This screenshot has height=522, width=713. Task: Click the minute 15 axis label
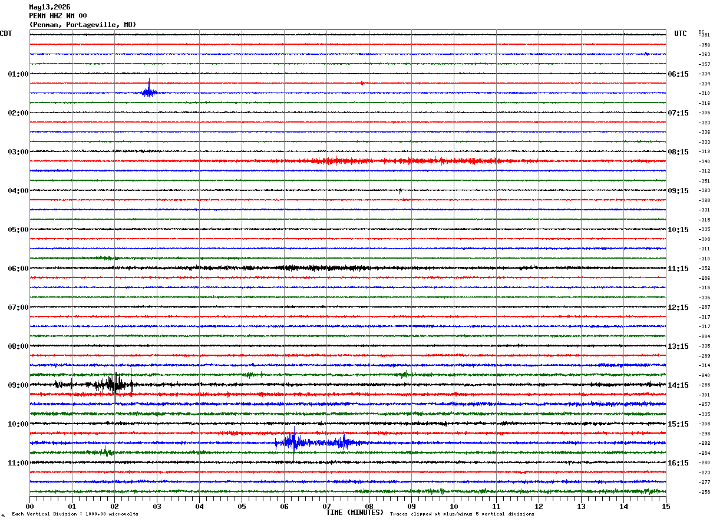pos(666,506)
